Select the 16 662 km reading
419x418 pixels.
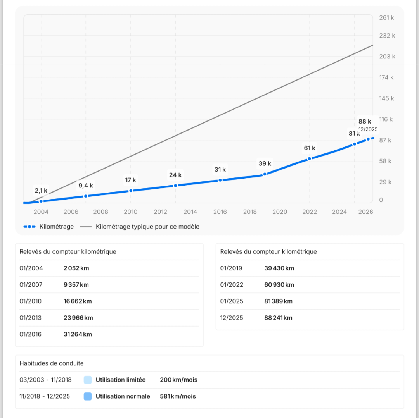(x=78, y=301)
